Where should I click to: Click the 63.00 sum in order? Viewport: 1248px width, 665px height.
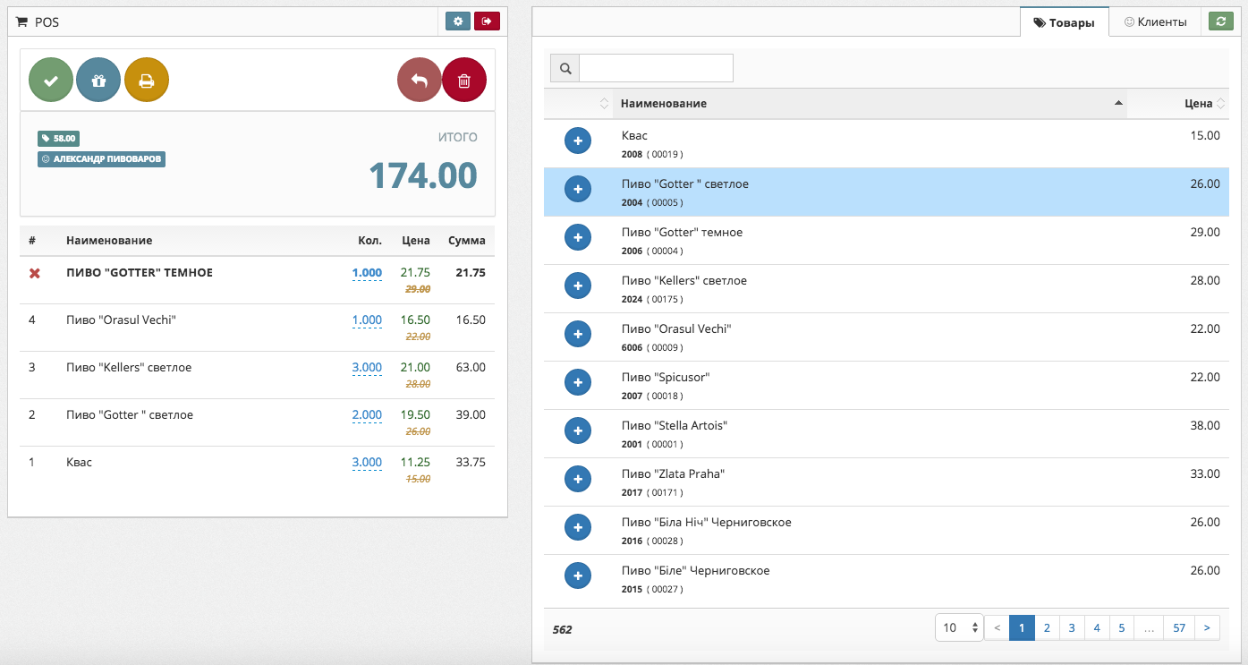[x=471, y=368]
